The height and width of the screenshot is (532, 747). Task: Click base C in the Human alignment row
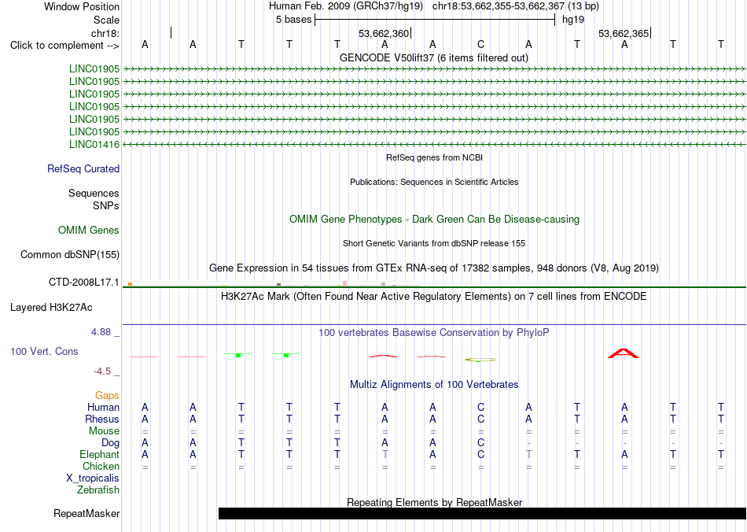tap(480, 407)
